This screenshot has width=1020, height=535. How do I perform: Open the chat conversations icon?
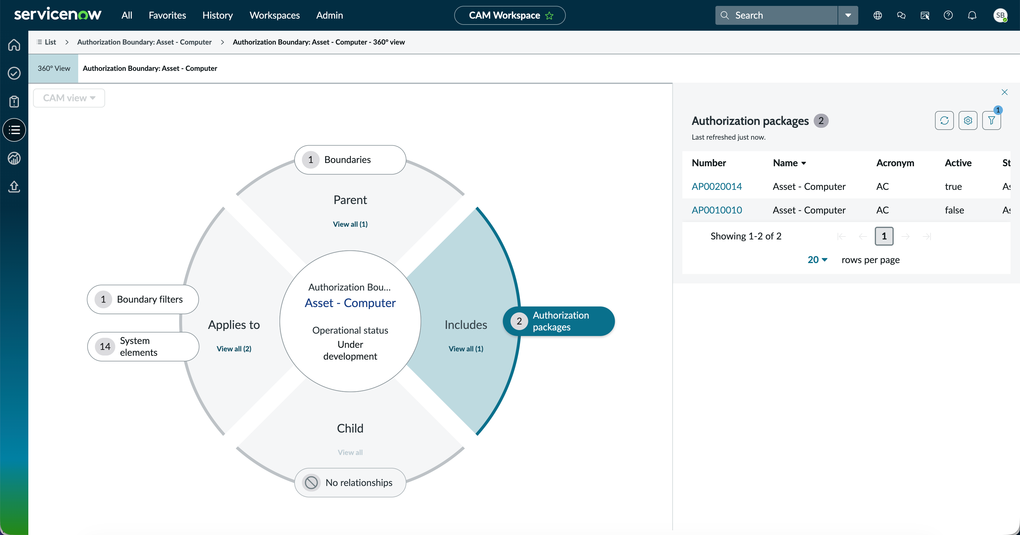pyautogui.click(x=901, y=15)
